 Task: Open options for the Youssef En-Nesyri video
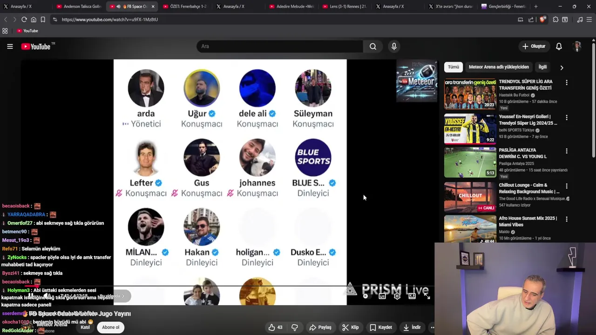[567, 118]
